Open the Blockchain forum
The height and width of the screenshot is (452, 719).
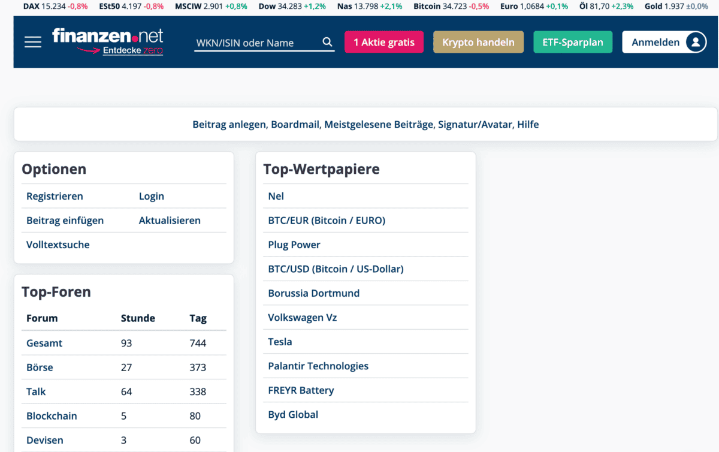point(53,415)
